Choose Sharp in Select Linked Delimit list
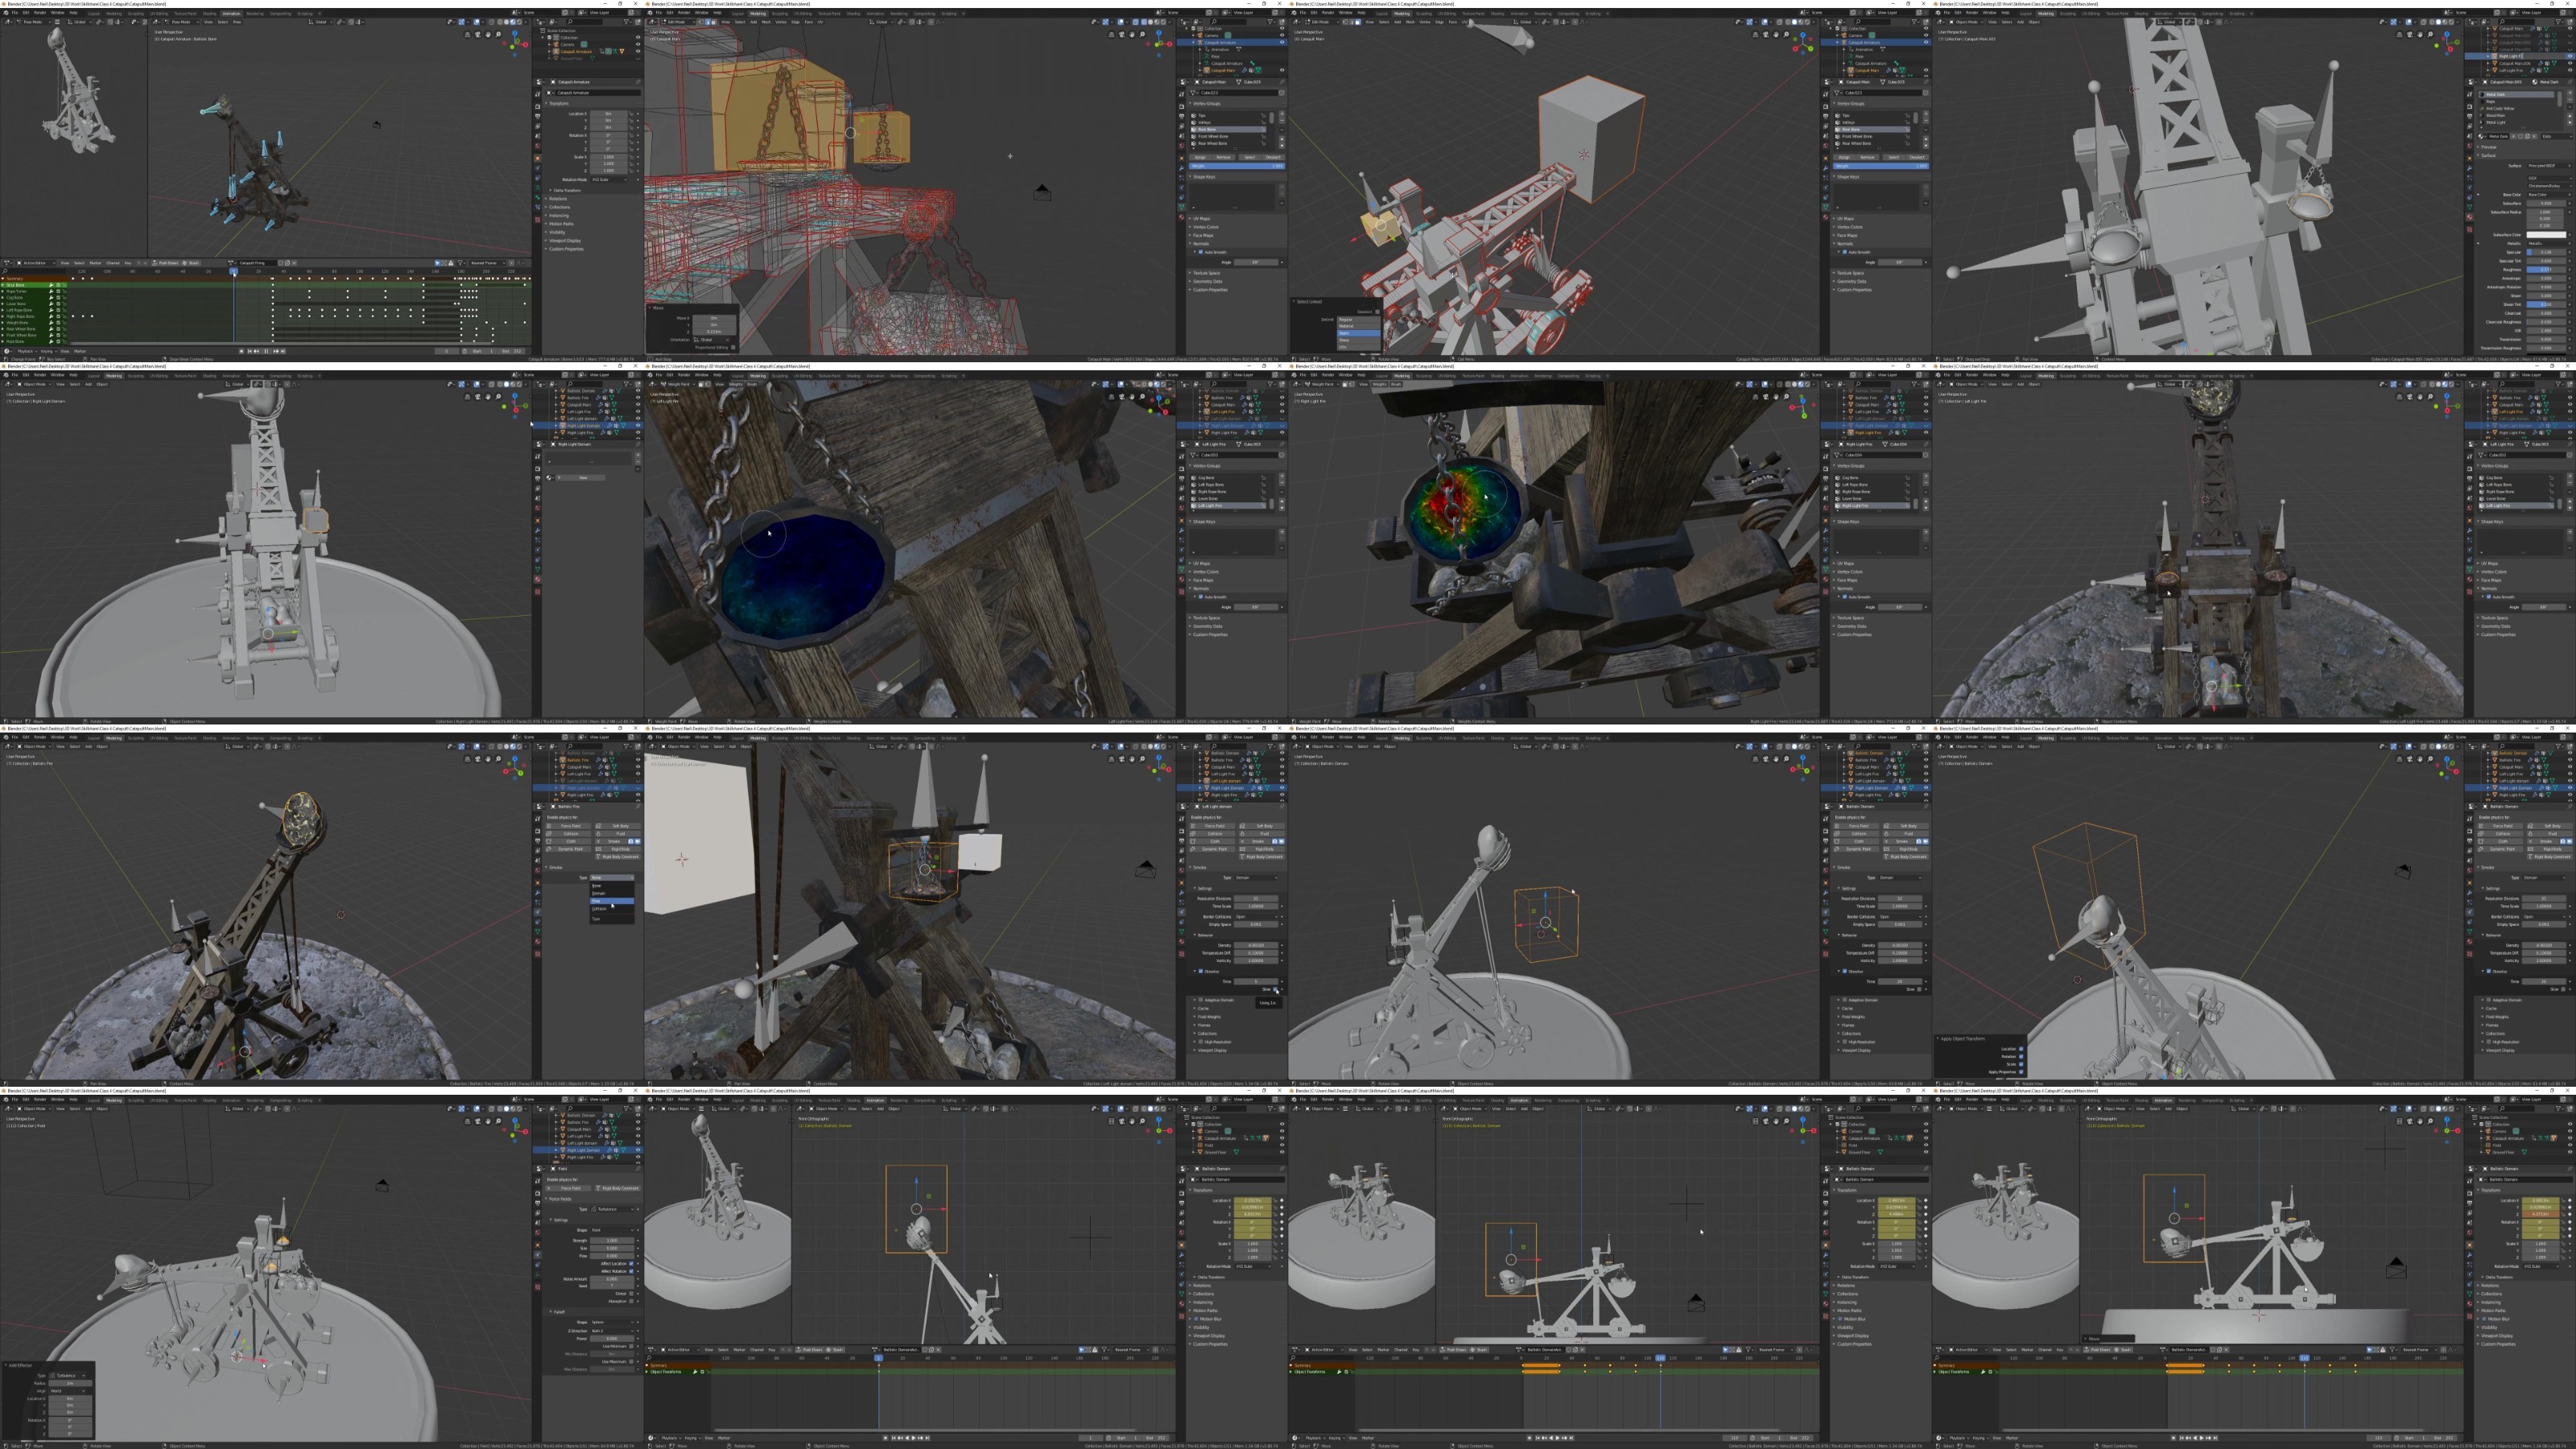Viewport: 2576px width, 1449px height. tap(1357, 340)
